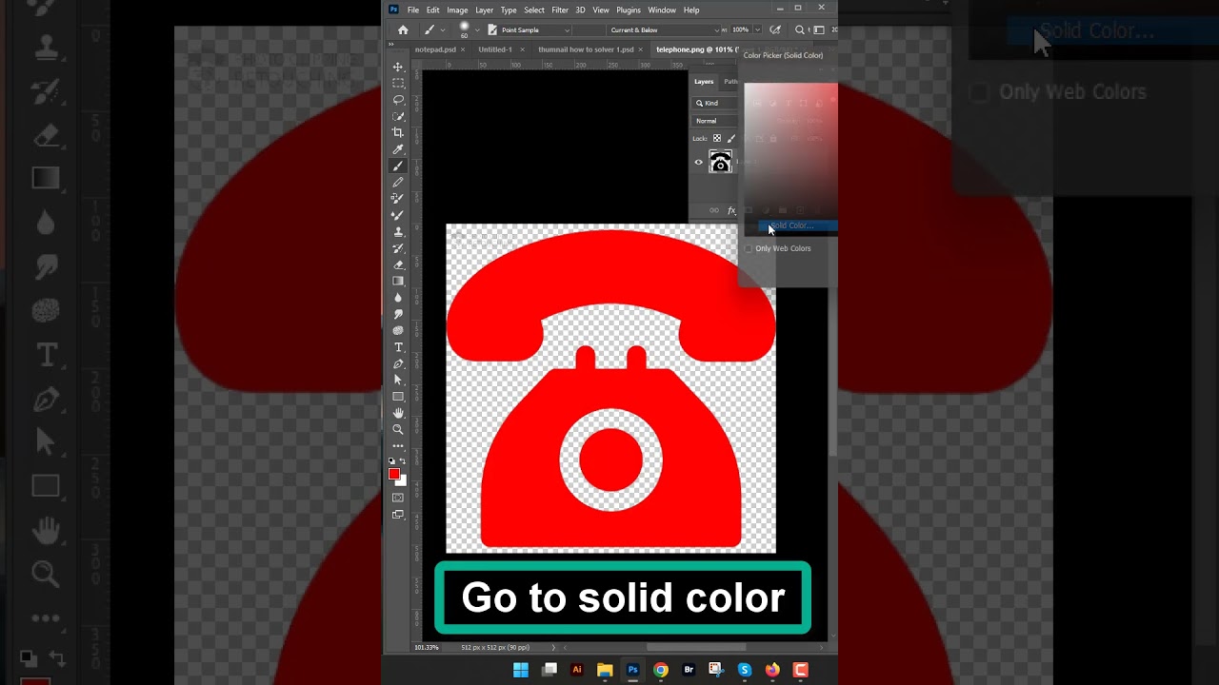
Task: Select the Zoom tool
Action: click(398, 430)
